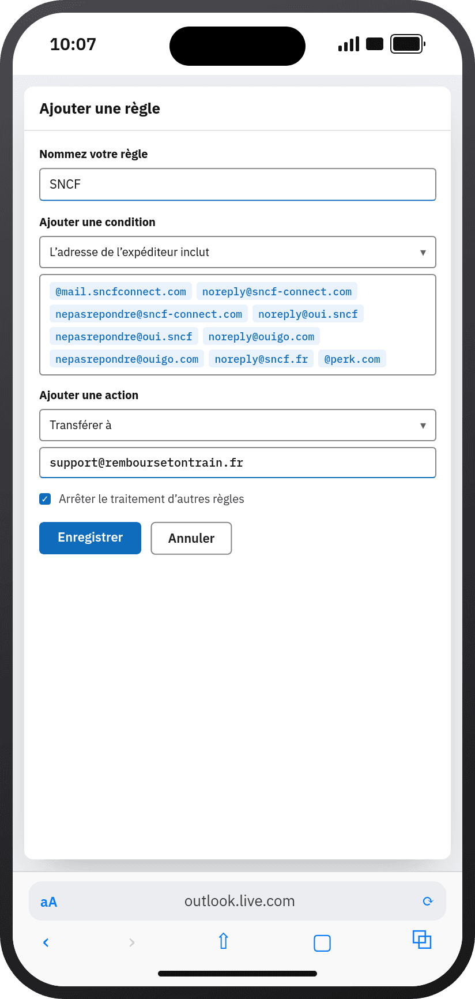475x999 pixels.
Task: Focus the rule name field containing SNCF
Action: click(237, 185)
